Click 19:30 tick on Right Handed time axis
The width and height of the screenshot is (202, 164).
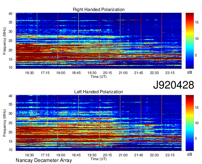point(92,73)
